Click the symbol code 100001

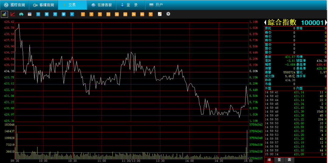point(312,23)
